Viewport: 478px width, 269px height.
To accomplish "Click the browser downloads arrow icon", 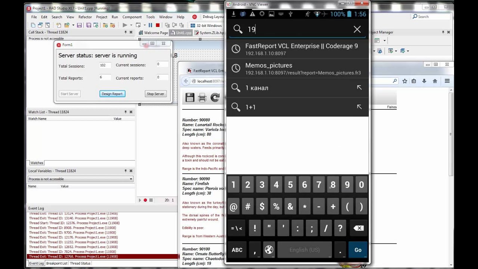I will [x=424, y=81].
